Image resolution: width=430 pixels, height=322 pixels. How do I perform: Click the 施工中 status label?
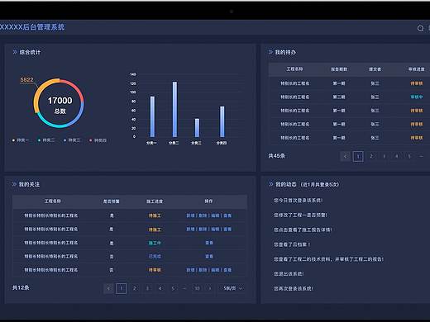(155, 243)
